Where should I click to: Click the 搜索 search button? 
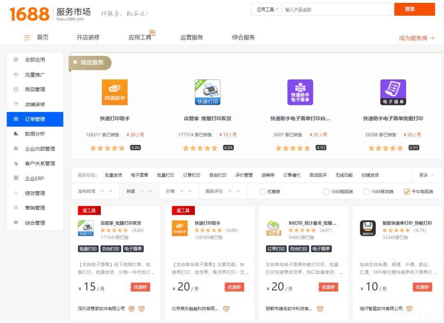click(x=415, y=9)
